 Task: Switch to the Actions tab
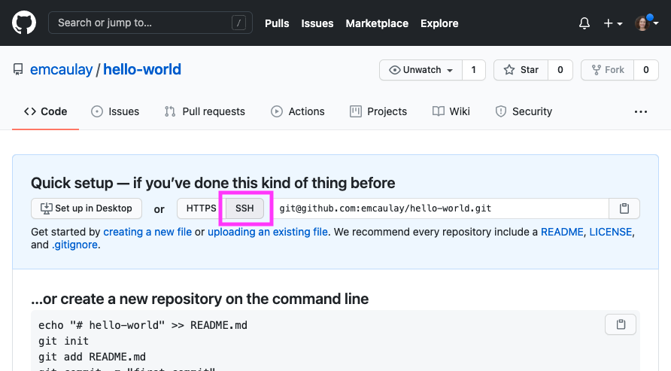click(x=298, y=111)
